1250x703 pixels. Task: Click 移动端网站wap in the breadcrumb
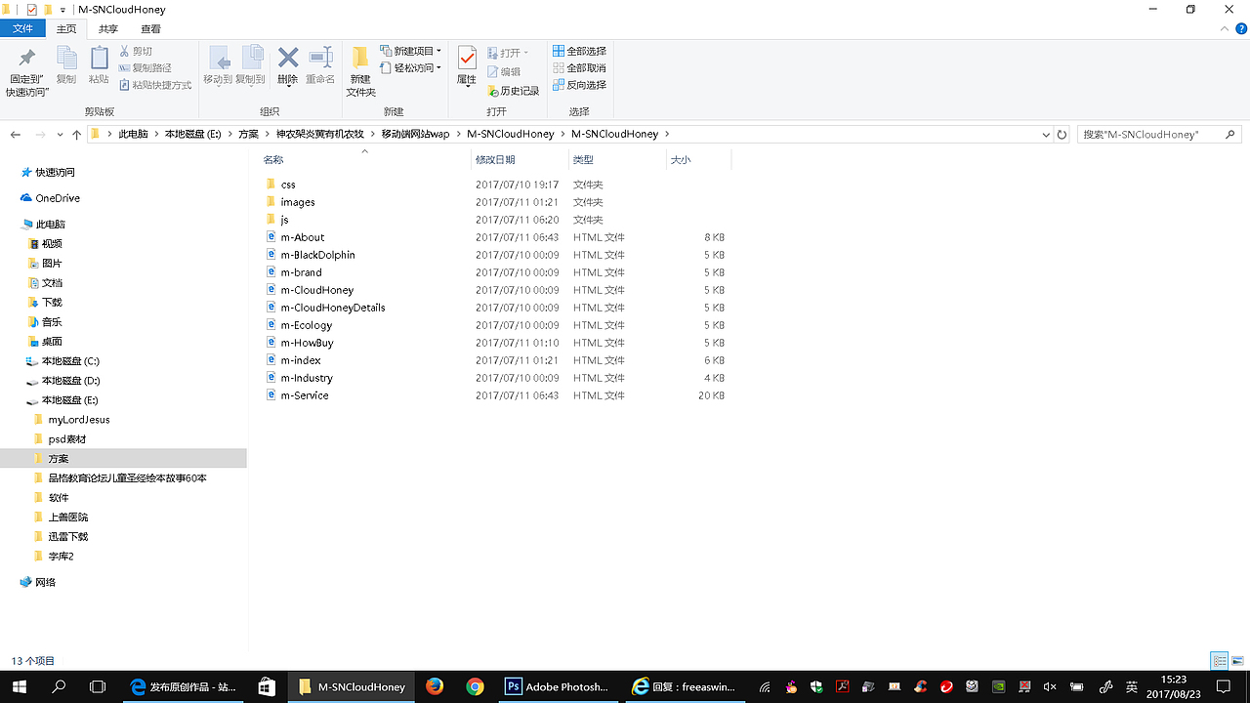point(415,134)
